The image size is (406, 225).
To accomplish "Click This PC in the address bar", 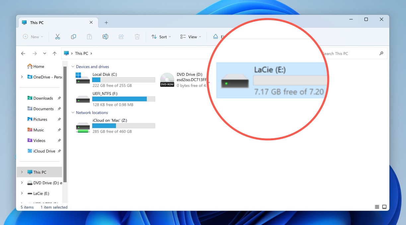I will [82, 53].
